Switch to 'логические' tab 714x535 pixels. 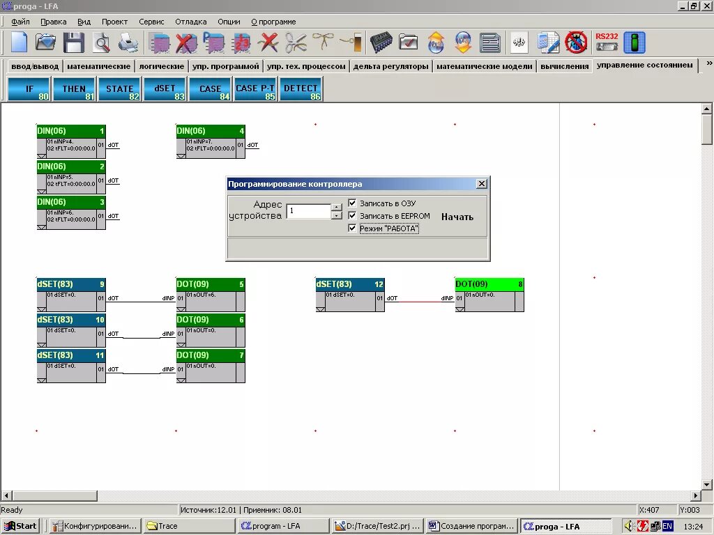pos(162,66)
